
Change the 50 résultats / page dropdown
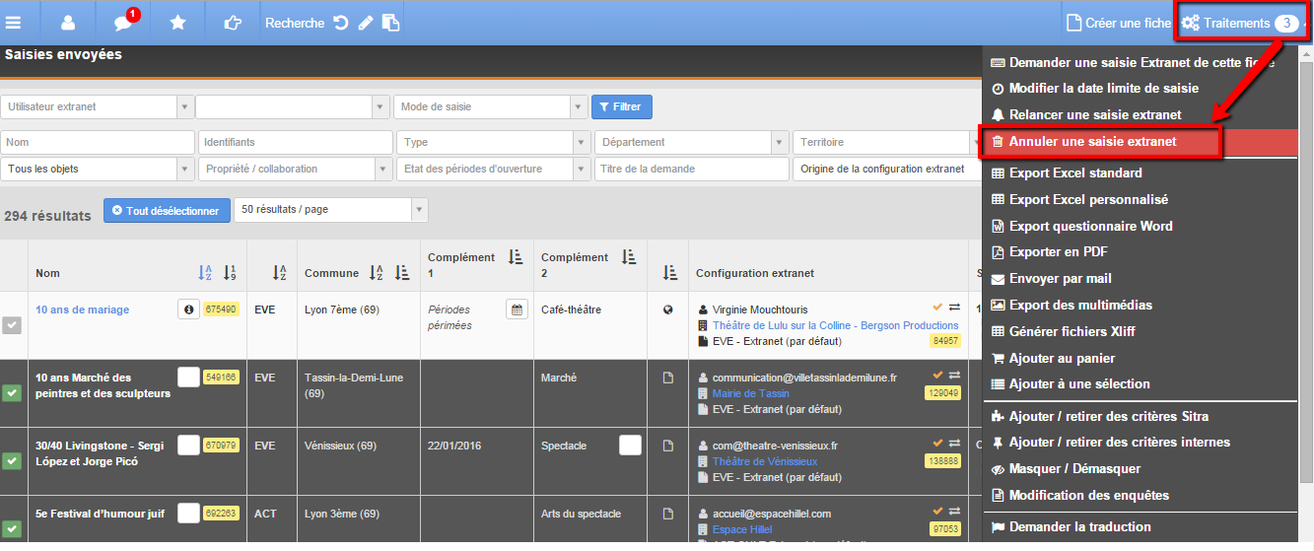click(x=330, y=209)
